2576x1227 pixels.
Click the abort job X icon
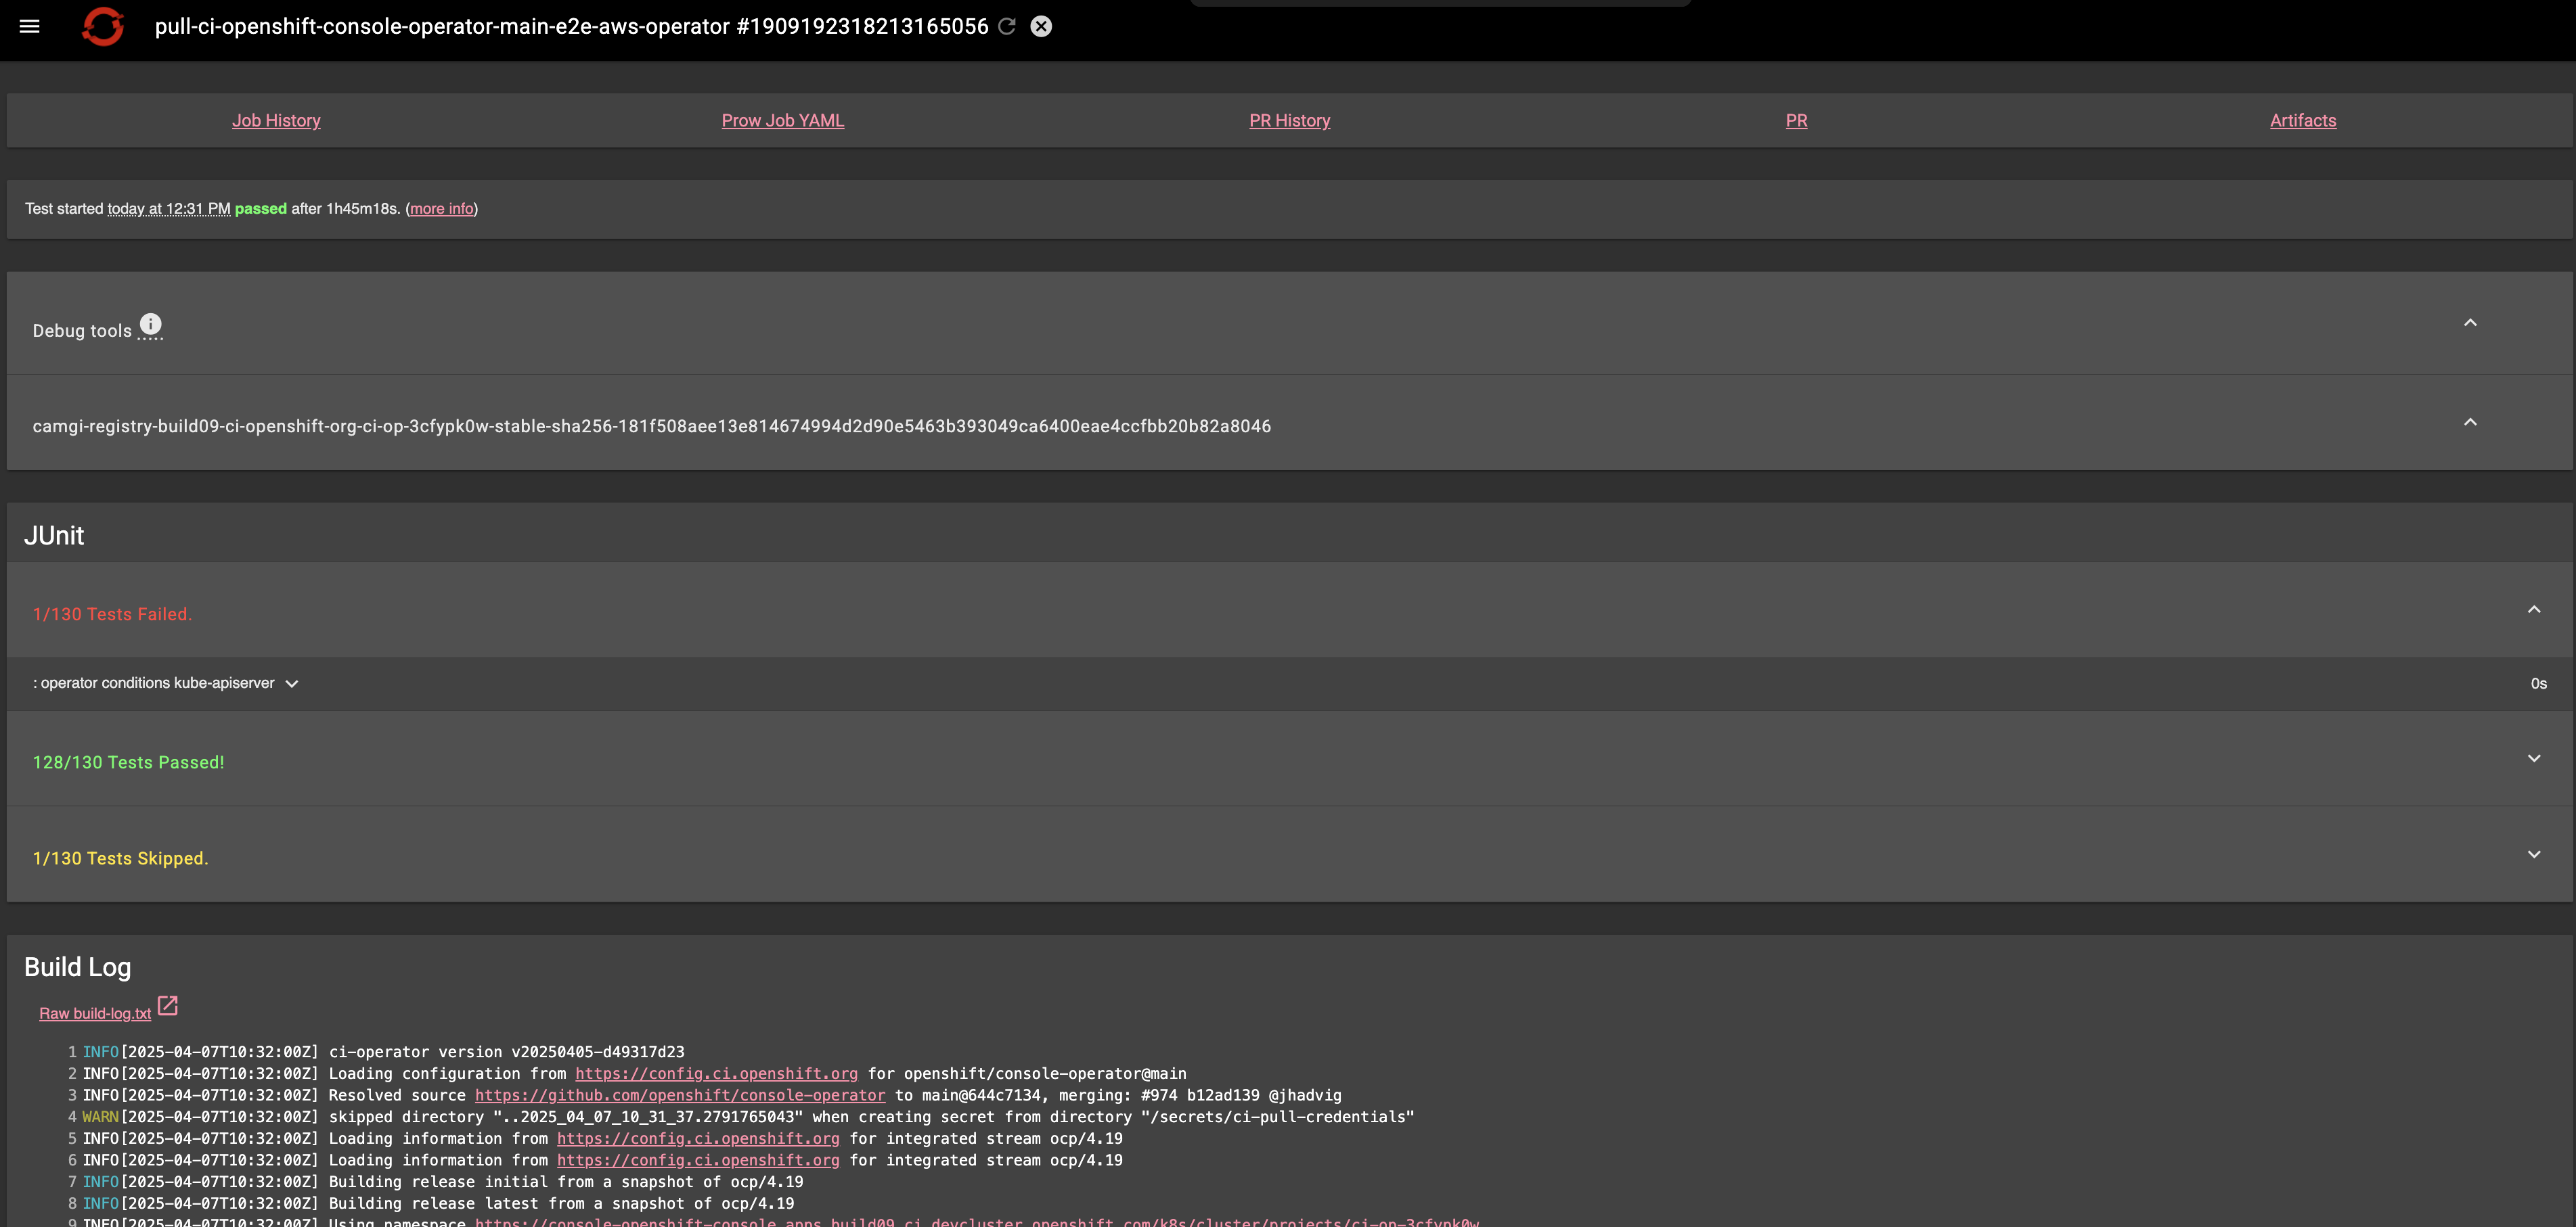pos(1041,27)
